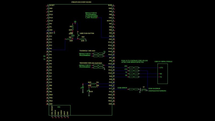Select the ground symbol at the NRST pin
The height and width of the screenshot is (121, 215).
pyautogui.click(x=55, y=33)
